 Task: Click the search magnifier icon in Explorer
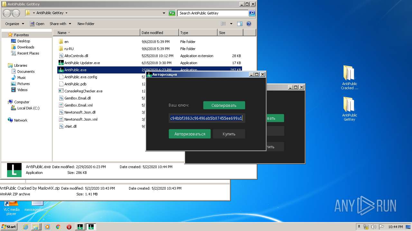pyautogui.click(x=252, y=13)
